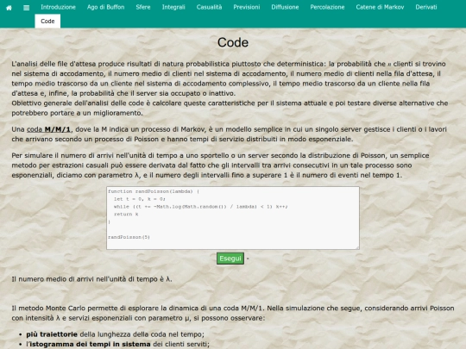Image resolution: width=466 pixels, height=349 pixels.
Task: Follow the coda M/M/1 link
Action: 48,129
